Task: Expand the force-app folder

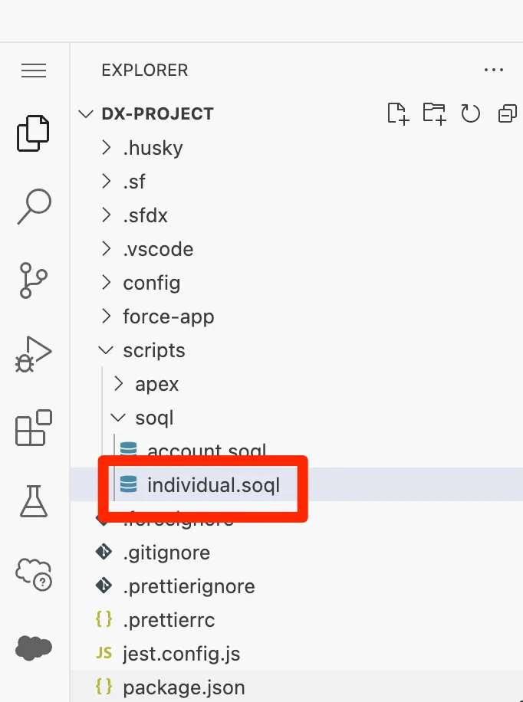Action: [x=168, y=317]
